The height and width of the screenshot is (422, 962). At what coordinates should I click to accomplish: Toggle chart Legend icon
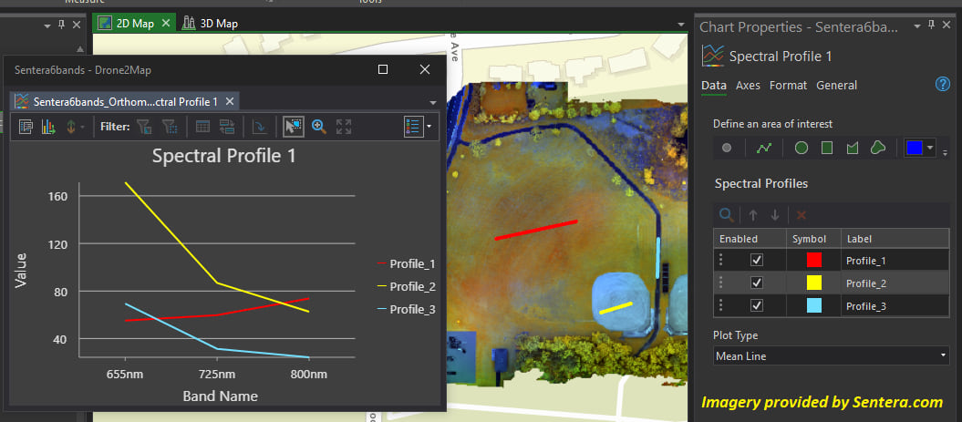pyautogui.click(x=413, y=127)
